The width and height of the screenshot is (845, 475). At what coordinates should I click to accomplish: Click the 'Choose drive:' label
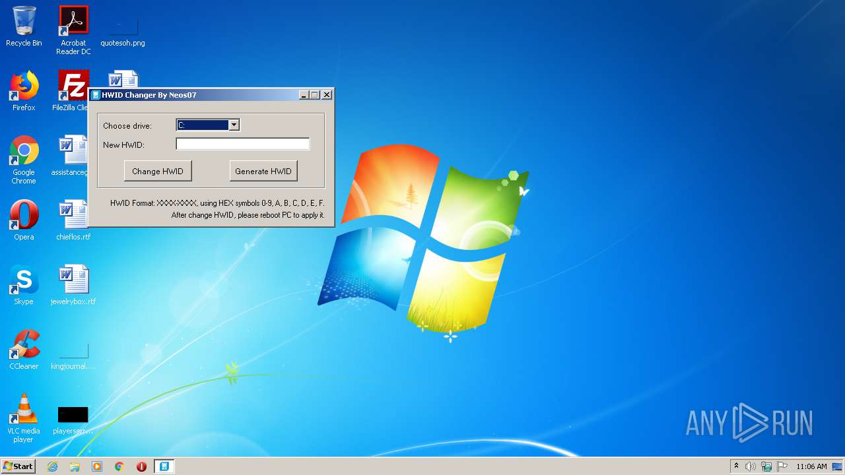coord(127,126)
